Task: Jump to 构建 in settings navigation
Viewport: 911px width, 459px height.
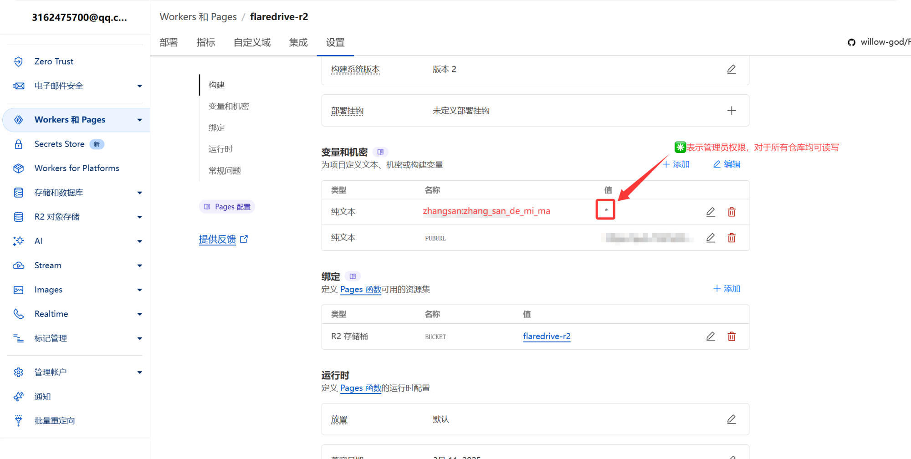Action: (x=217, y=85)
